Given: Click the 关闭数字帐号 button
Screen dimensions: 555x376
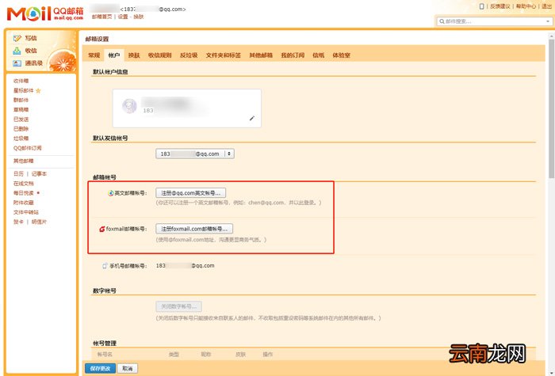Looking at the screenshot, I should click(178, 306).
